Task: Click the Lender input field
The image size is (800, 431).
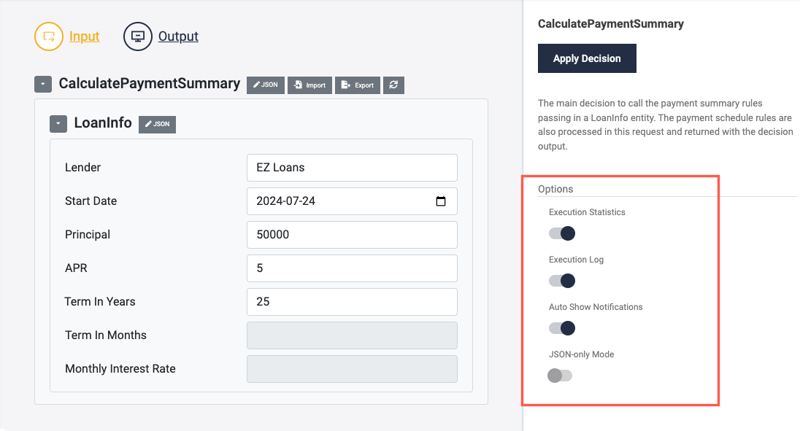Action: tap(352, 168)
